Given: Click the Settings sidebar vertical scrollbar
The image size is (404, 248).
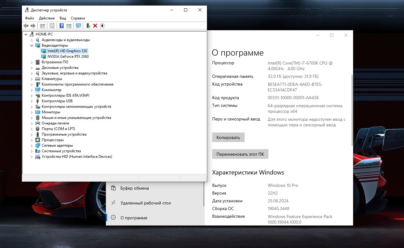Looking at the screenshot, I should (x=204, y=195).
